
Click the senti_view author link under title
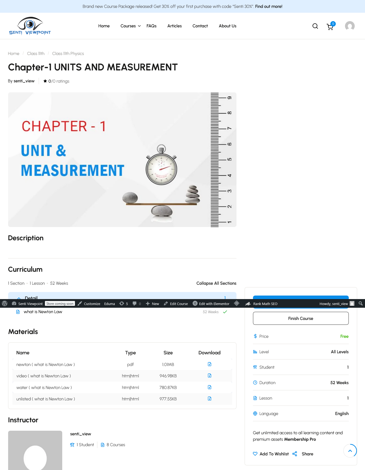coord(24,81)
